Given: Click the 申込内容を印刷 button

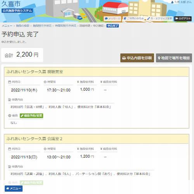Looking at the screenshot, I should (137, 58).
